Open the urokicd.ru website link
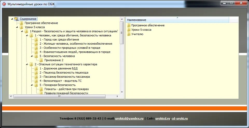The width and height of the screenshot is (249, 128). coord(163,118)
